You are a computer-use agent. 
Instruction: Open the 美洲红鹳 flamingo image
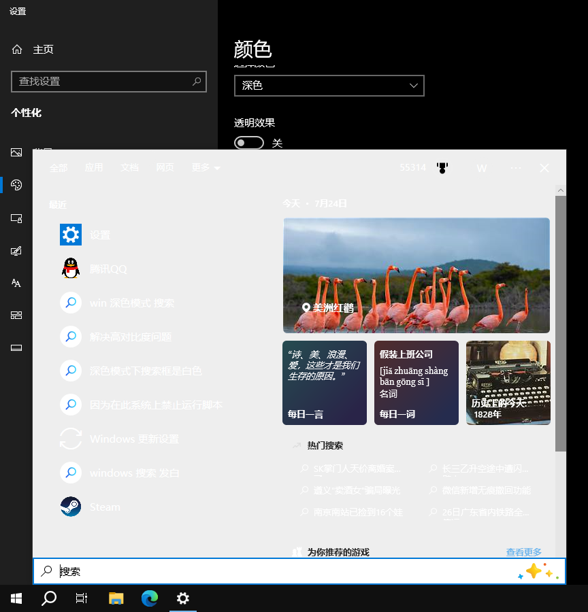tap(416, 275)
